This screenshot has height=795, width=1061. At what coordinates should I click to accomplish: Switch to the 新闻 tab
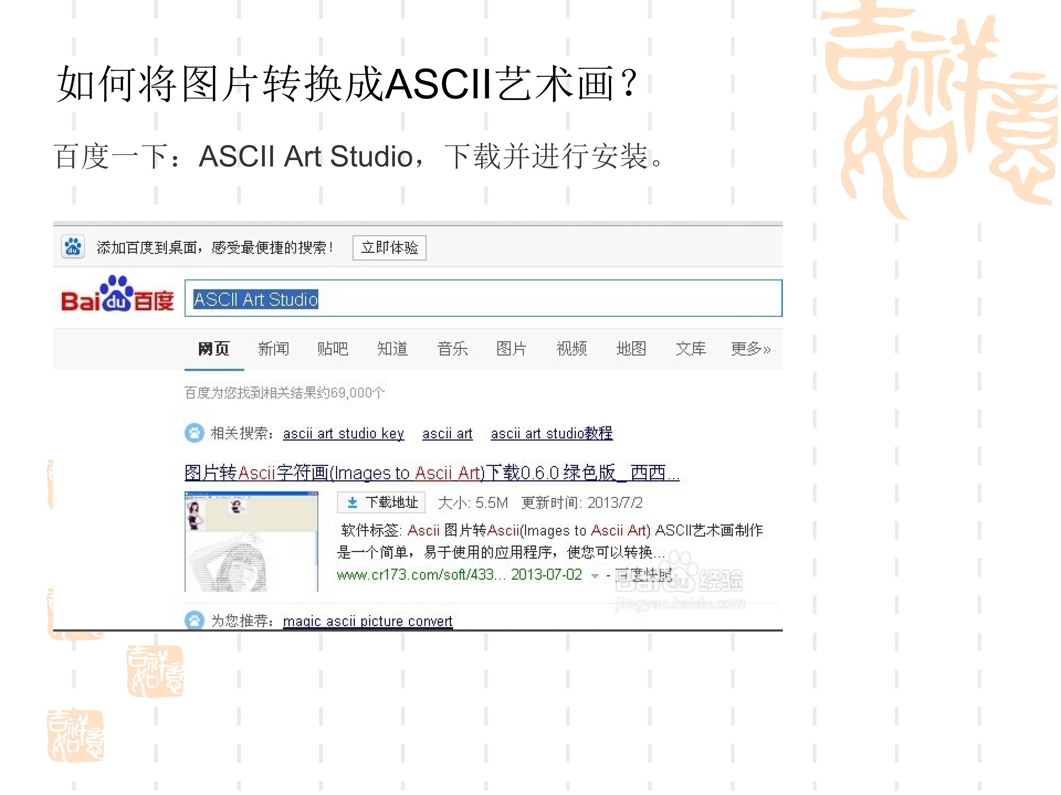point(273,349)
